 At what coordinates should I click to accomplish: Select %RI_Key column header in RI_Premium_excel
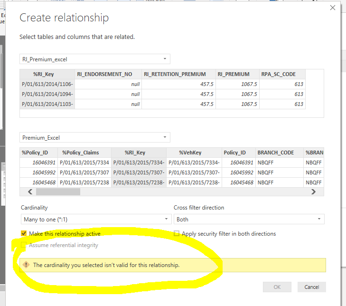(x=47, y=74)
